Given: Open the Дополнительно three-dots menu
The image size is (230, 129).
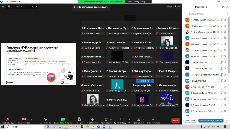Looking at the screenshot, I should (153, 119).
